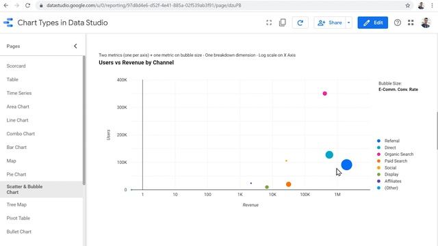Make a copy of this report

point(283,23)
